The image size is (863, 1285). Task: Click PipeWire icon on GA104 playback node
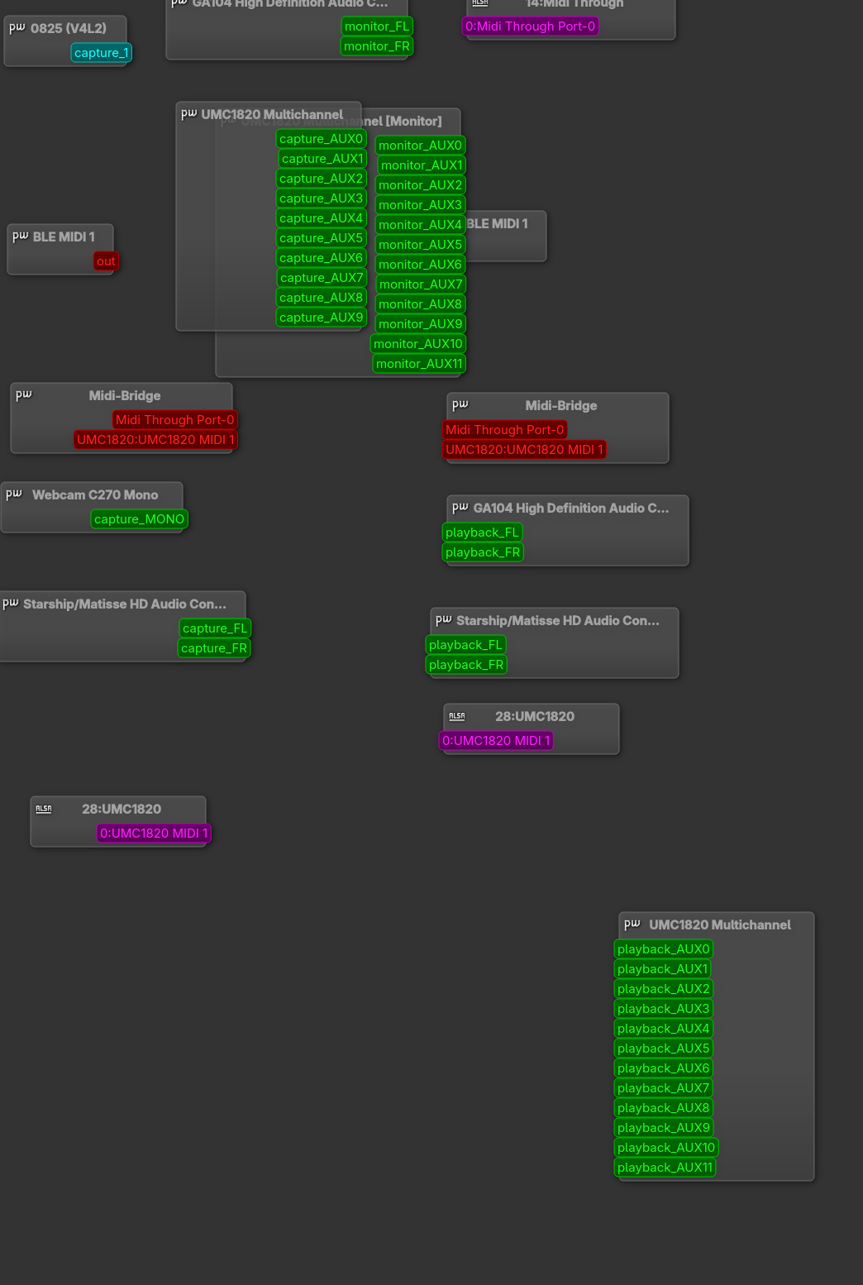(x=460, y=508)
